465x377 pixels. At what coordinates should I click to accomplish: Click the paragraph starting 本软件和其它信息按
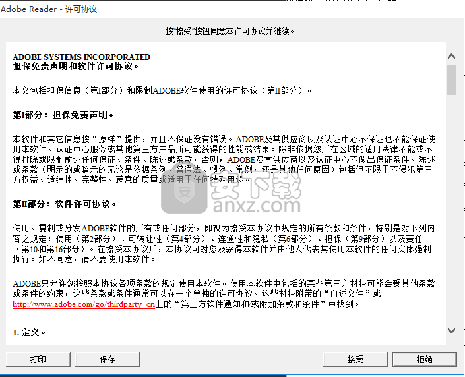click(224, 159)
